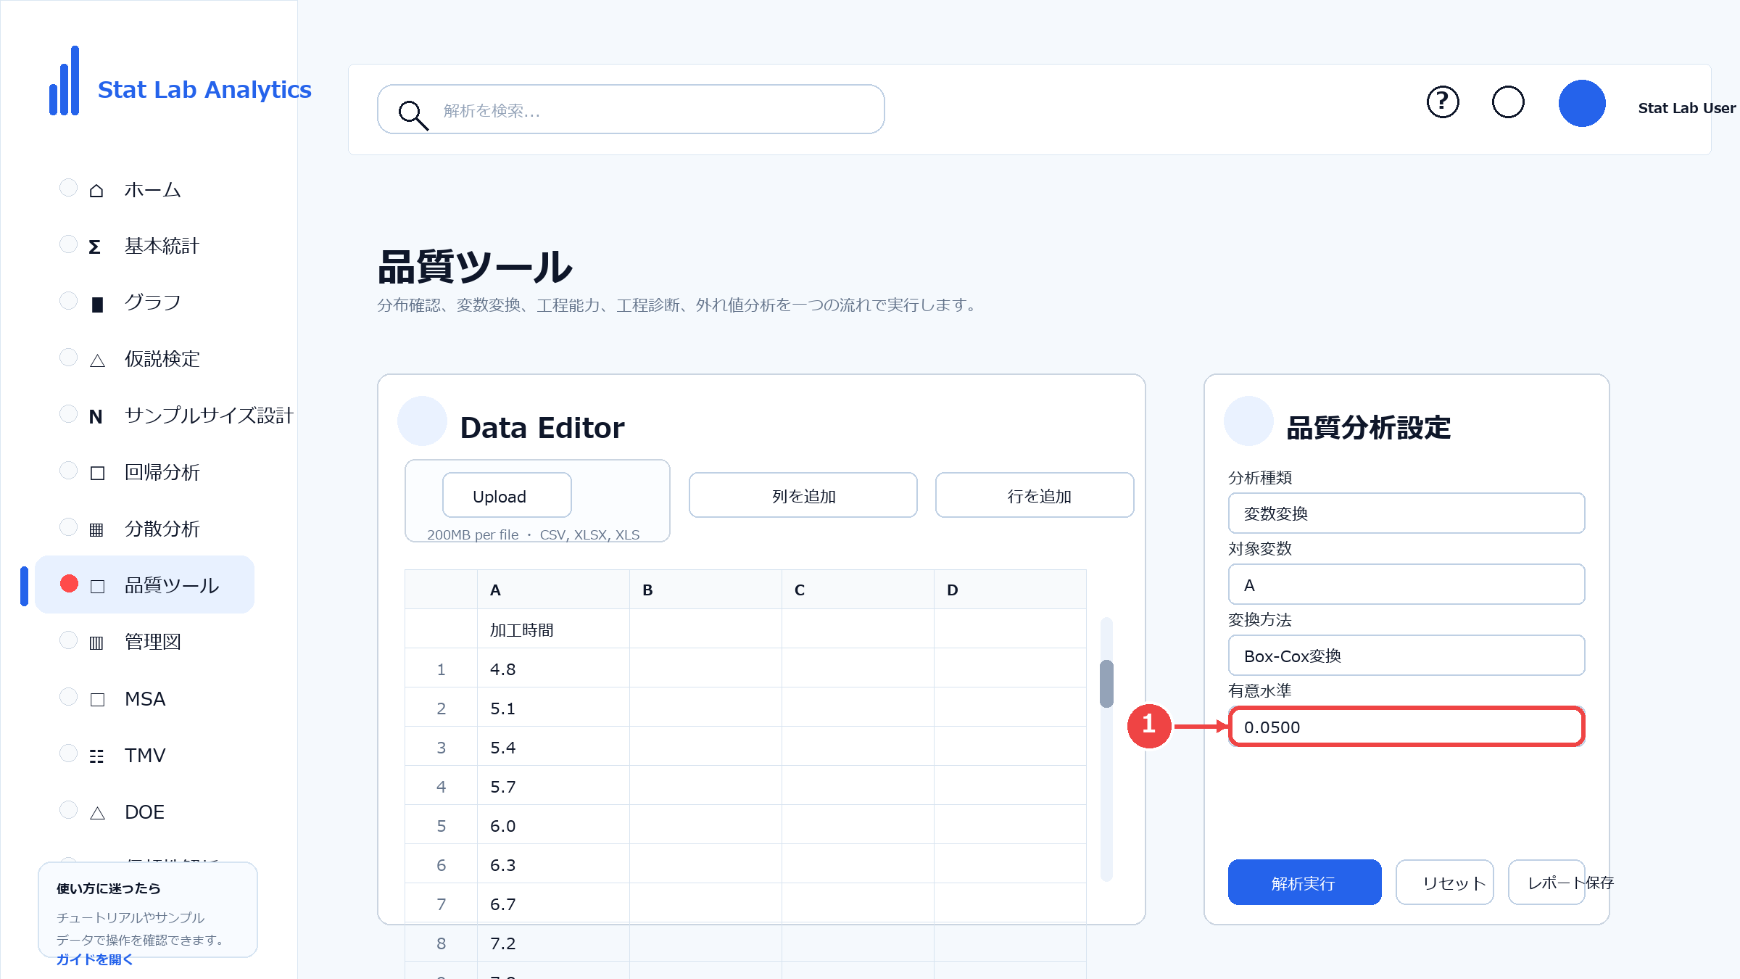Image resolution: width=1740 pixels, height=979 pixels.
Task: Click the Stat Lab Analytics bar chart logo
Action: [65, 80]
